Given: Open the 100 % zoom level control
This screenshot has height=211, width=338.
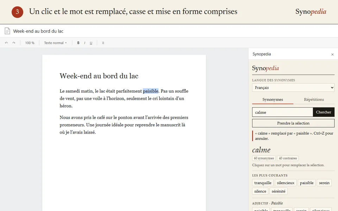Looking at the screenshot, I should 30,43.
